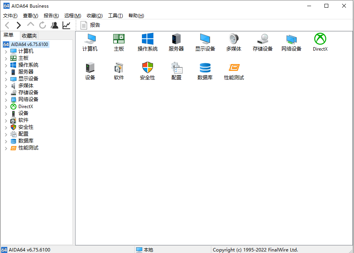Open the 服务器 server icon in main panel

(x=176, y=39)
